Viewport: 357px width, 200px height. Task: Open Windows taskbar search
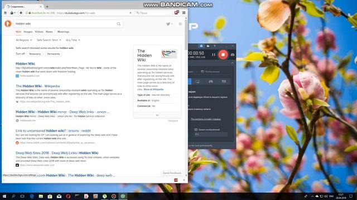13,196
